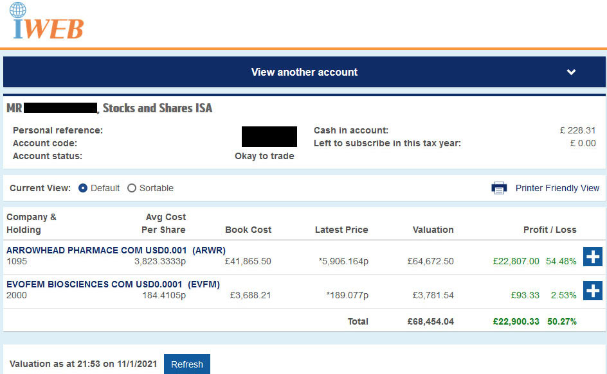Viewport: 607px width, 374px height.
Task: Open Printer Friendly View link
Action: [557, 188]
